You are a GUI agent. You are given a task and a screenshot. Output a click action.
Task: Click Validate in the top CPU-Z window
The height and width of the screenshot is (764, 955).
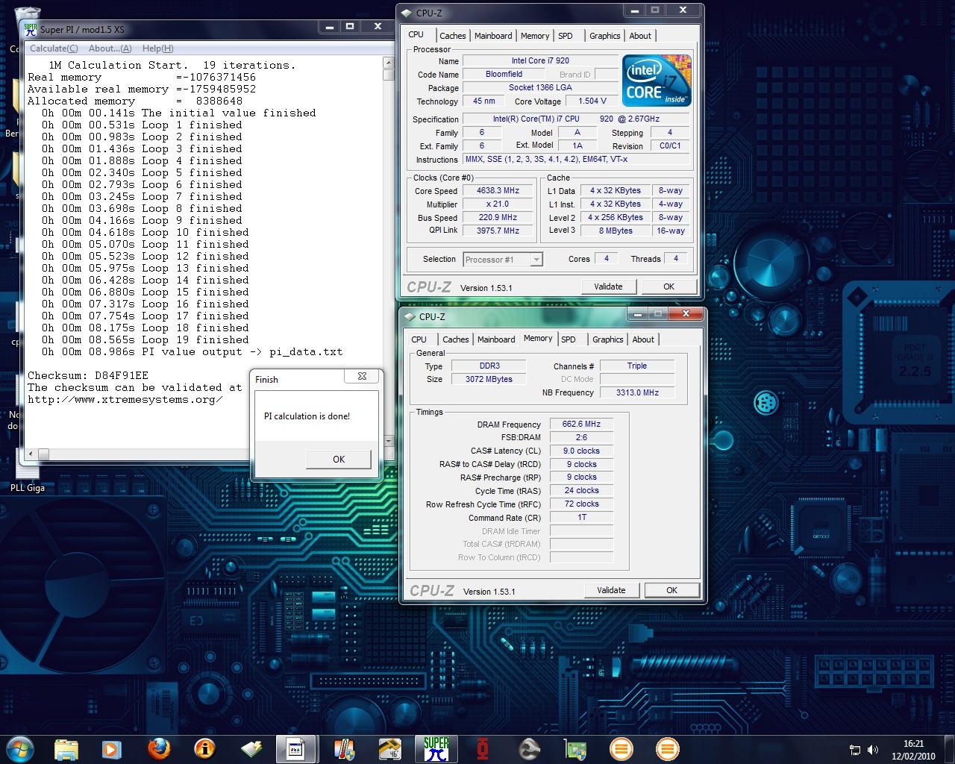click(608, 286)
